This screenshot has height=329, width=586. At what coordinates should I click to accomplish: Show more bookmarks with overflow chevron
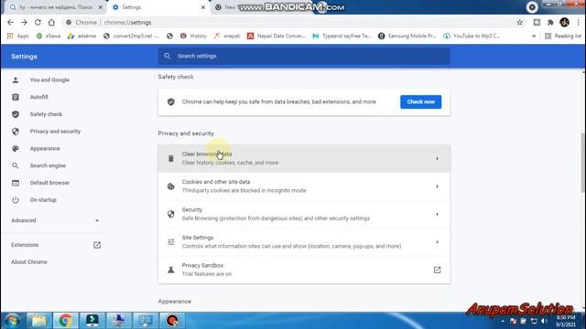coord(534,36)
